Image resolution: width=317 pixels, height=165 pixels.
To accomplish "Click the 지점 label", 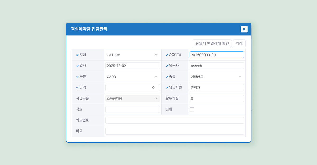I will [x=83, y=55].
